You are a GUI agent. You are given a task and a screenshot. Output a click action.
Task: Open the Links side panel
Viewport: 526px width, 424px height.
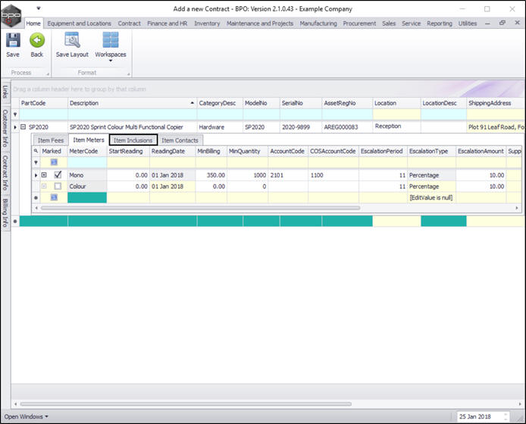pos(5,92)
